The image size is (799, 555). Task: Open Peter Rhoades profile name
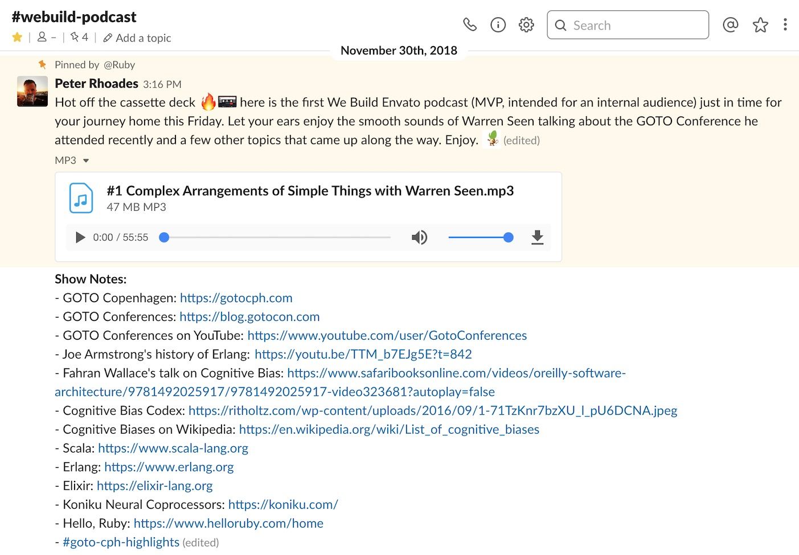96,84
